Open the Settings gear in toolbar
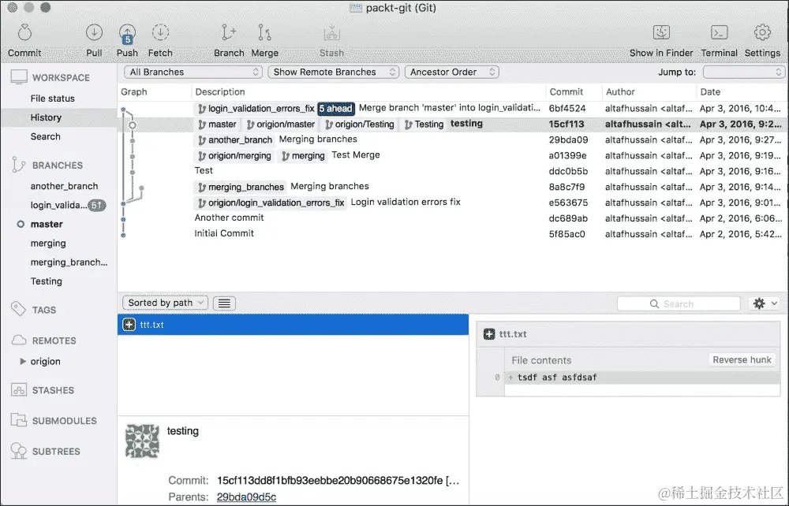Screen dimensions: 789x506 coord(762,32)
